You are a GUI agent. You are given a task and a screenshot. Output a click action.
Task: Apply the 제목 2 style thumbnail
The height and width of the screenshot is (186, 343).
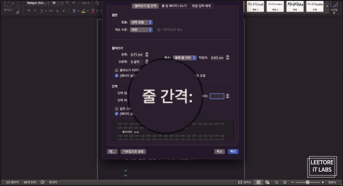pyautogui.click(x=275, y=6)
